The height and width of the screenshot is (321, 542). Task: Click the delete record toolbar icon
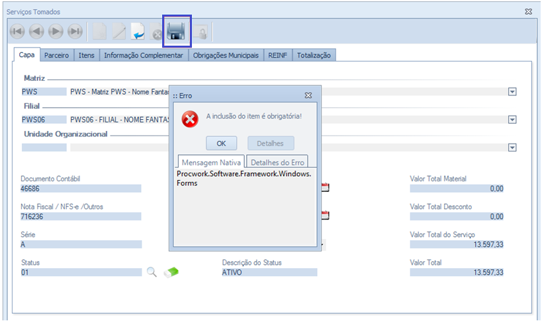tap(156, 32)
